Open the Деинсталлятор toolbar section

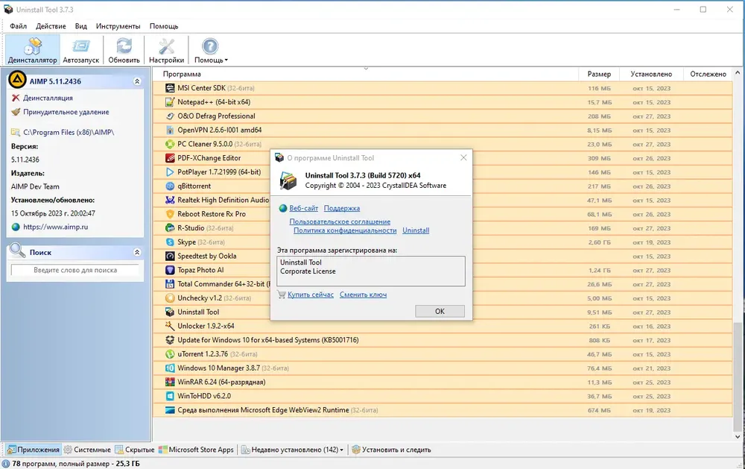[x=32, y=50]
